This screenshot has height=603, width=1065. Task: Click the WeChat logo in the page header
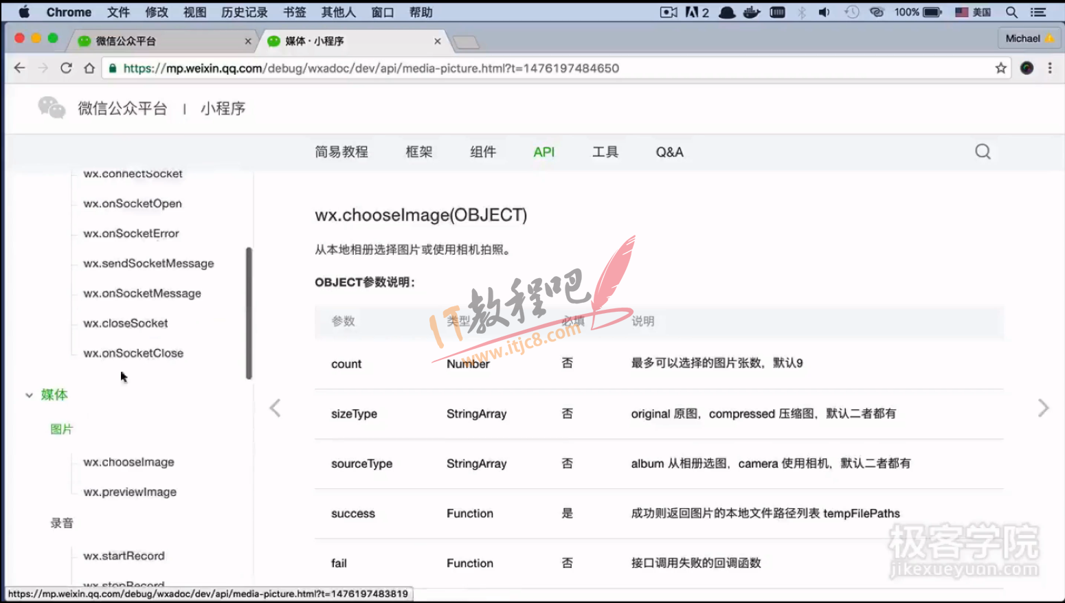[52, 108]
